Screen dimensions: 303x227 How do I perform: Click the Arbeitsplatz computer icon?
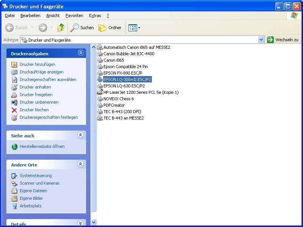[14, 206]
